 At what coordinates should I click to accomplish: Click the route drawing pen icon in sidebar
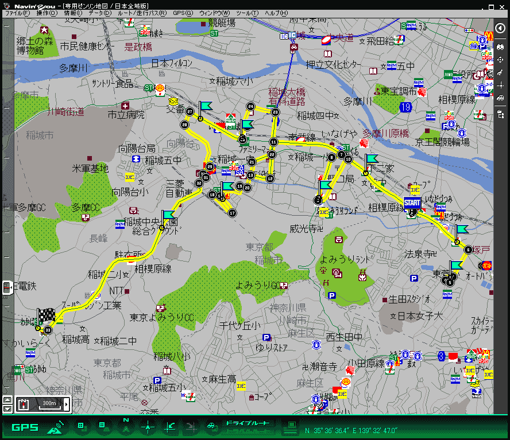click(500, 72)
